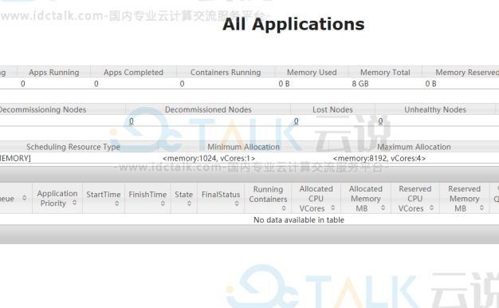Select the StartTime column header
The height and width of the screenshot is (308, 499).
pos(104,198)
